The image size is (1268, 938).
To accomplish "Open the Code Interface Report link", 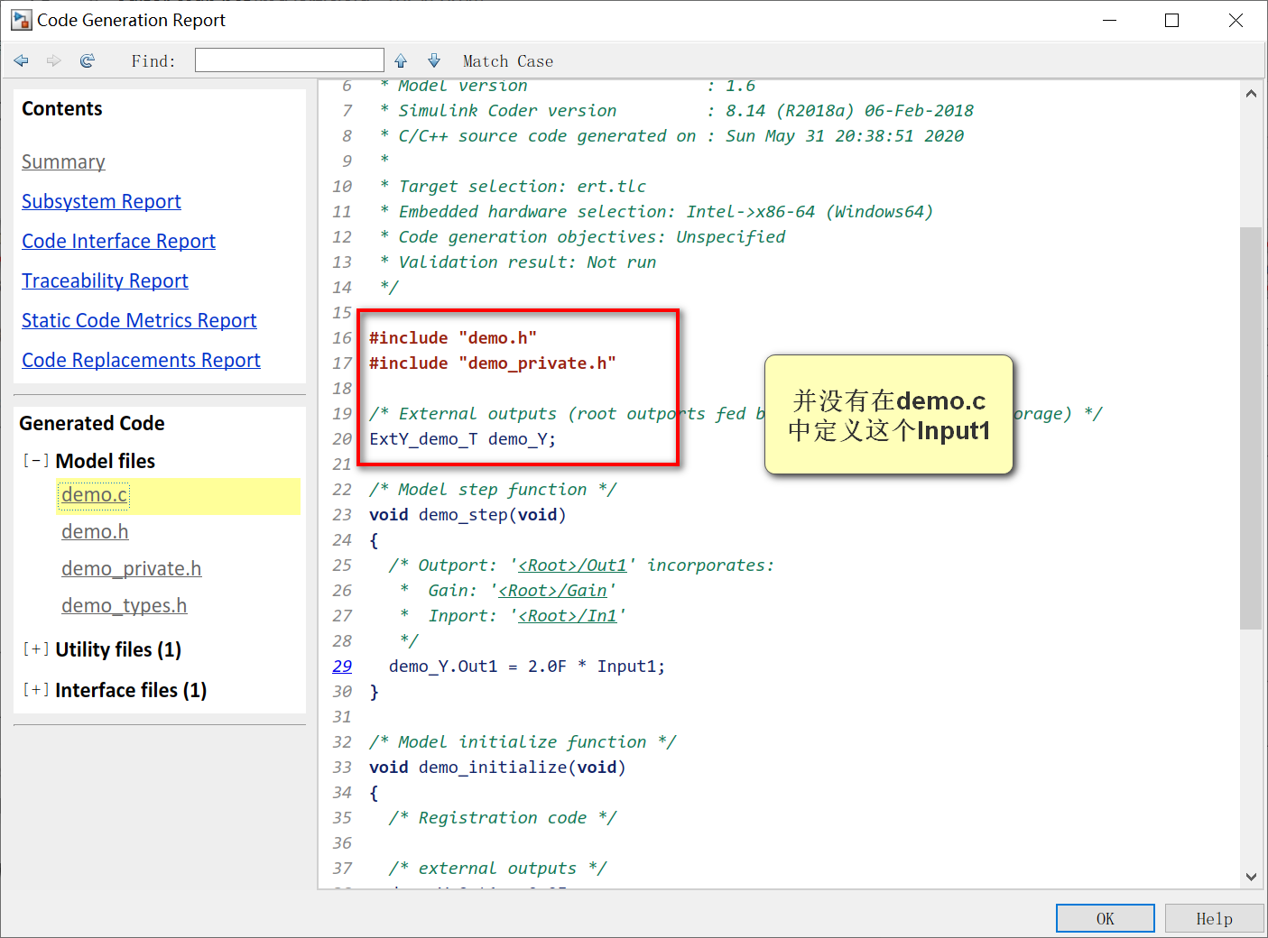I will pyautogui.click(x=118, y=241).
